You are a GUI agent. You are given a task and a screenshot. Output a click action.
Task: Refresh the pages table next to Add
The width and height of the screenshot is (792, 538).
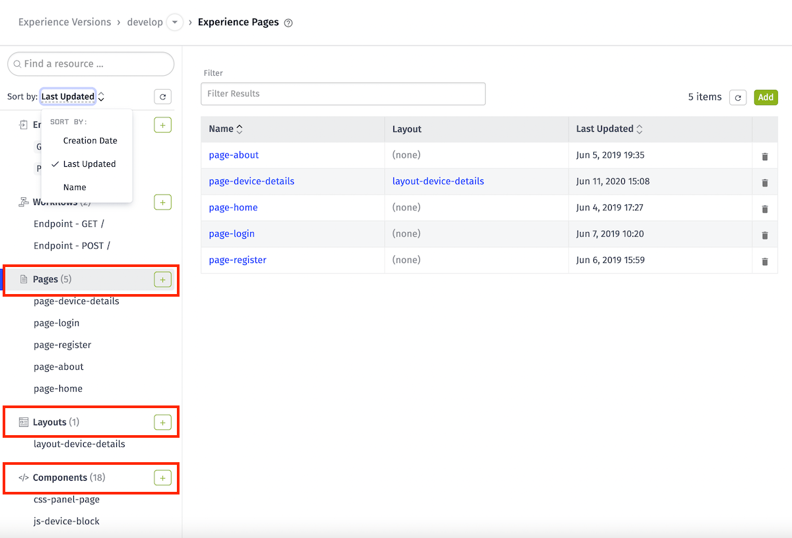(738, 98)
